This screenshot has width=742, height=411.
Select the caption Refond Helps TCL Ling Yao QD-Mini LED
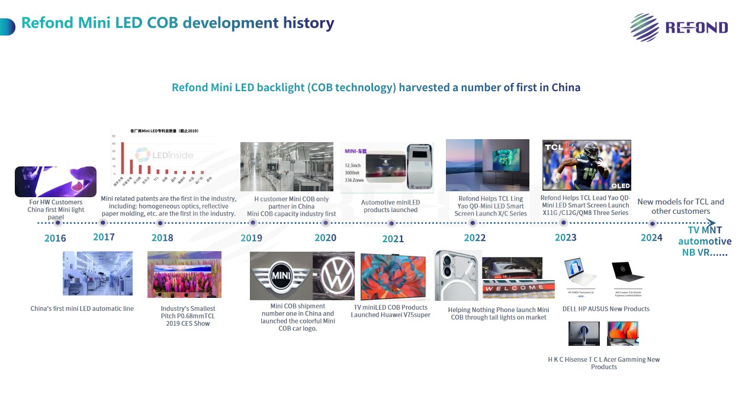(x=491, y=206)
